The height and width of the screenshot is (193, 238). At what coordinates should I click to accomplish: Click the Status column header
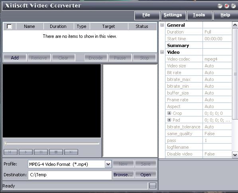point(142,26)
